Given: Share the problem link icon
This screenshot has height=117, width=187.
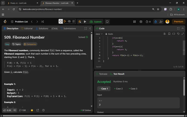Looking at the screenshot, I should pos(38,110).
